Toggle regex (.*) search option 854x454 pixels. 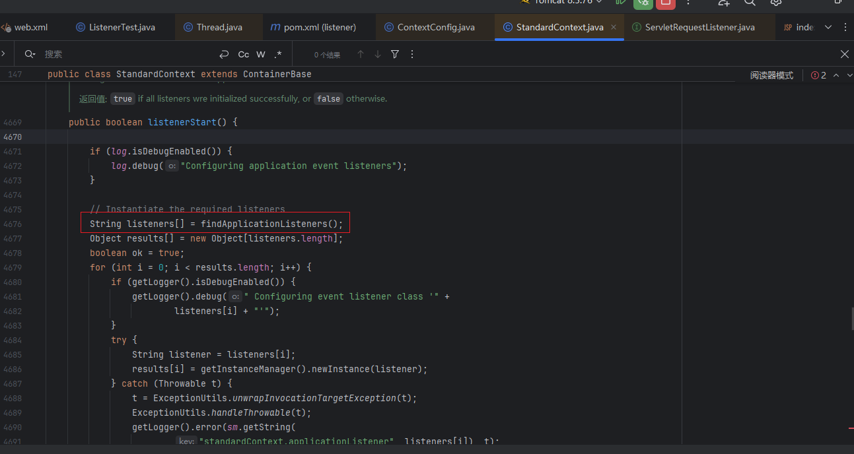[278, 54]
